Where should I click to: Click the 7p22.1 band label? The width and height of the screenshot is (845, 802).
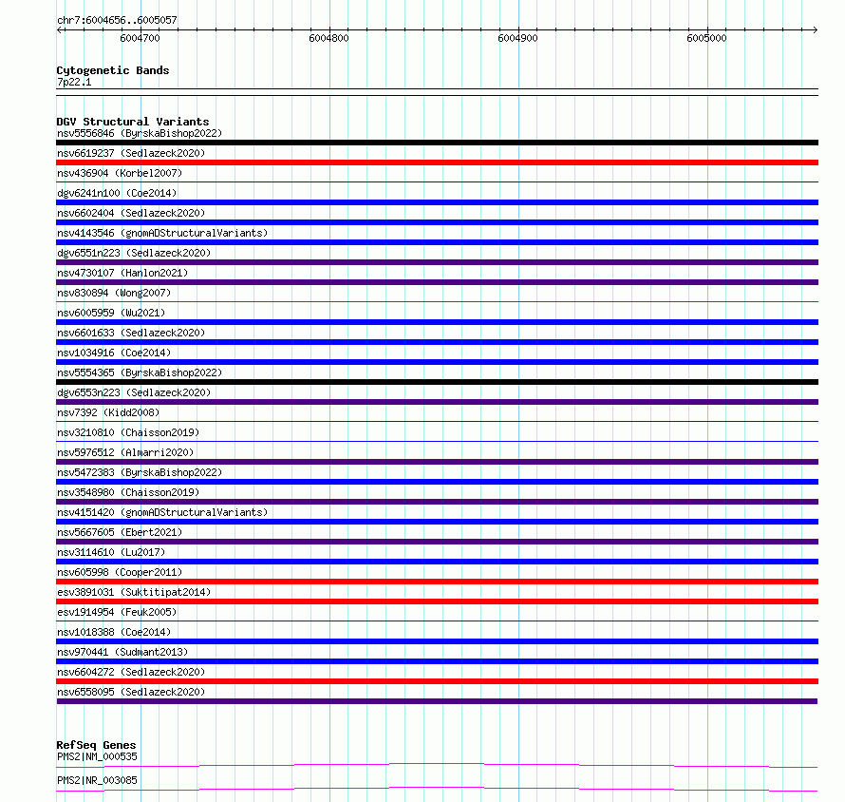(x=74, y=82)
